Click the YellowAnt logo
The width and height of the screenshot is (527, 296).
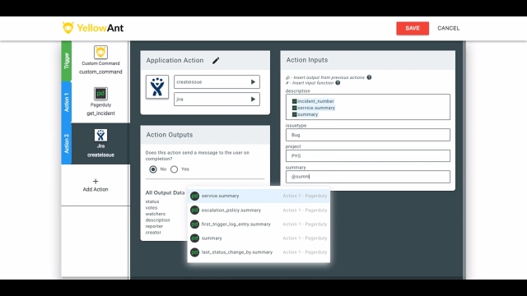pyautogui.click(x=93, y=28)
